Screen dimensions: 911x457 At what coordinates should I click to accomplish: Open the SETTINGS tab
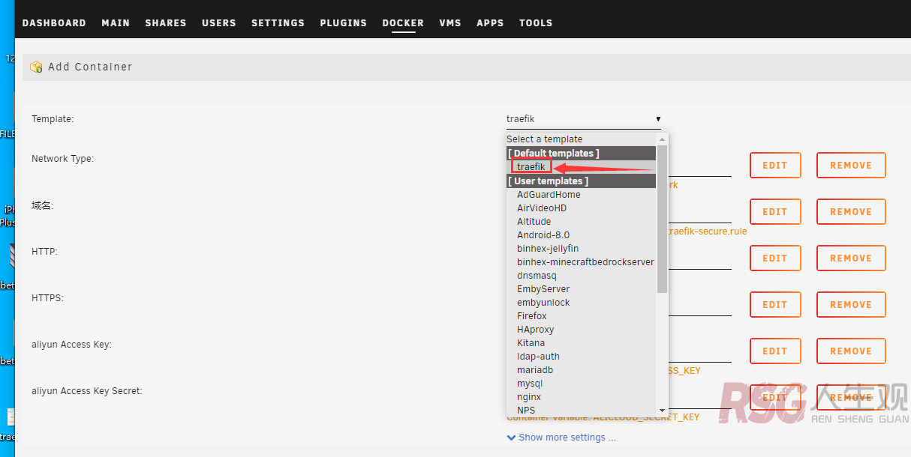(278, 23)
